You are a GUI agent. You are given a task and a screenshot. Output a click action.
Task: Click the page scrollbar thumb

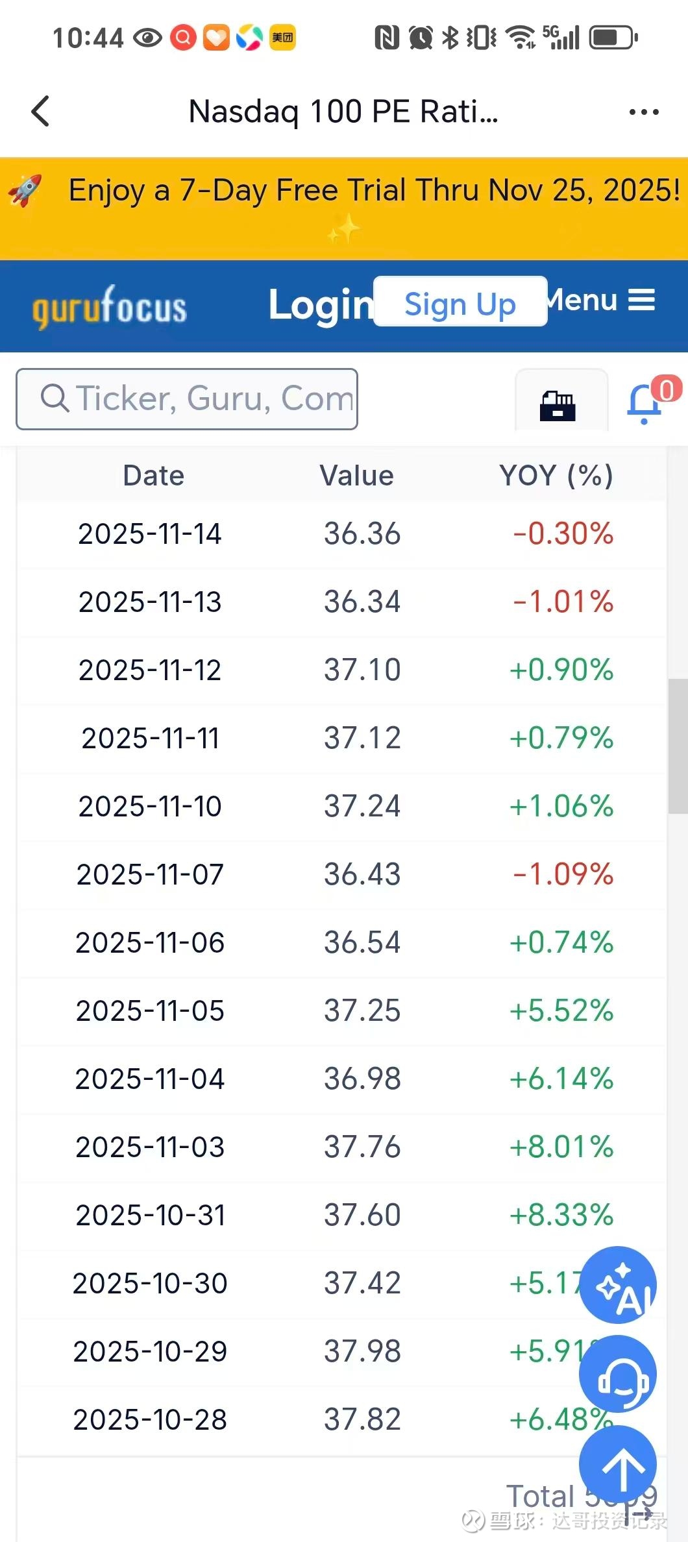point(678,746)
